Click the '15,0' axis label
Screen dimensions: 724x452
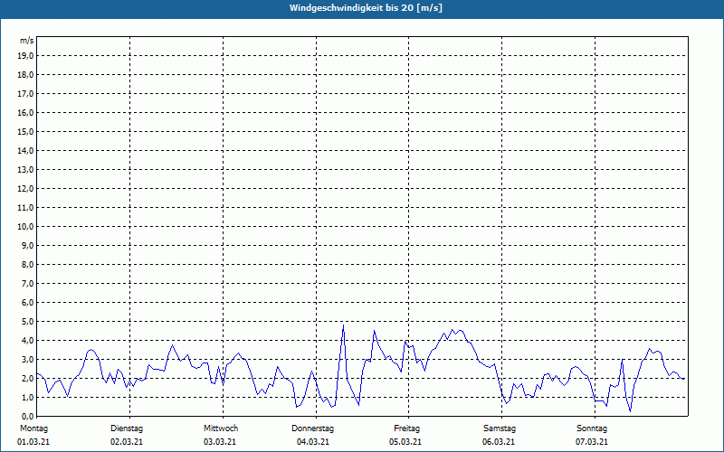(25, 131)
